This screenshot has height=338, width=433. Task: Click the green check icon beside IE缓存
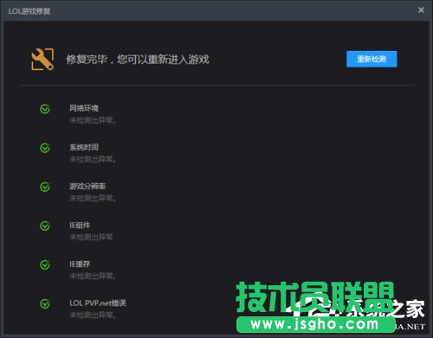coord(45,265)
